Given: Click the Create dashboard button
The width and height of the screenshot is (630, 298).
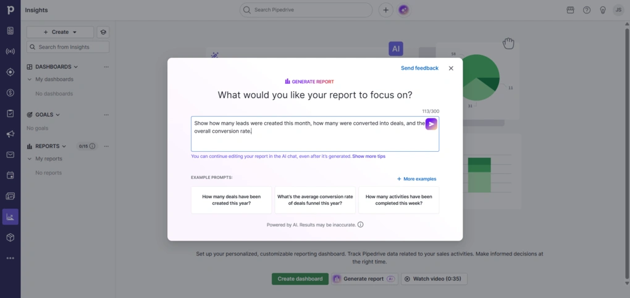Looking at the screenshot, I should pyautogui.click(x=300, y=279).
